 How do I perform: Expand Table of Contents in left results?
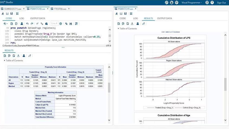[14, 60]
